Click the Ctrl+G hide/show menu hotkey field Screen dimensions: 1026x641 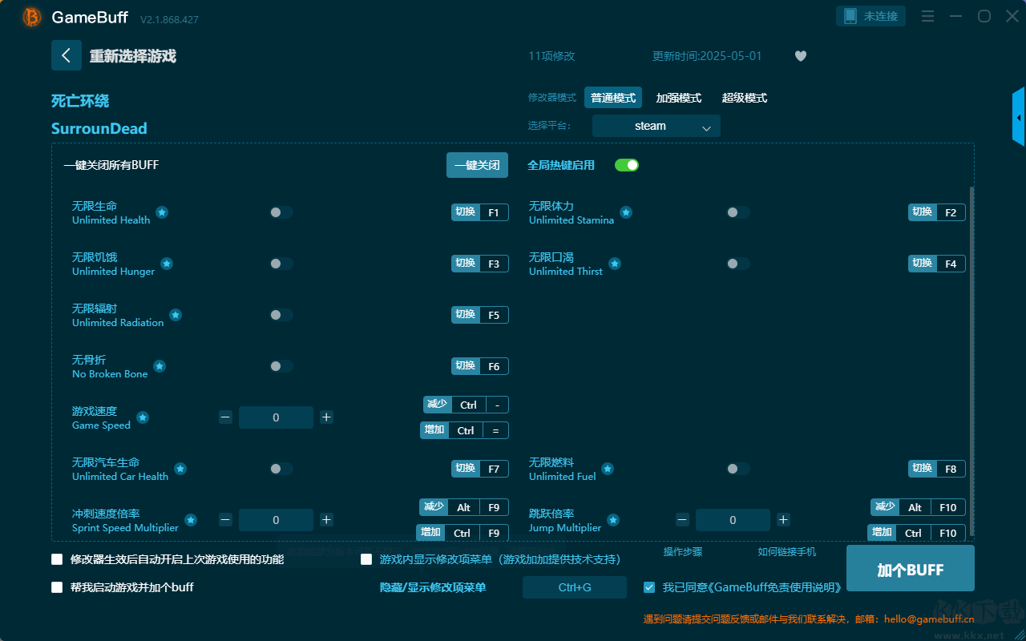[x=575, y=587]
